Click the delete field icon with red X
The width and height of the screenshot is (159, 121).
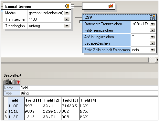(17, 82)
